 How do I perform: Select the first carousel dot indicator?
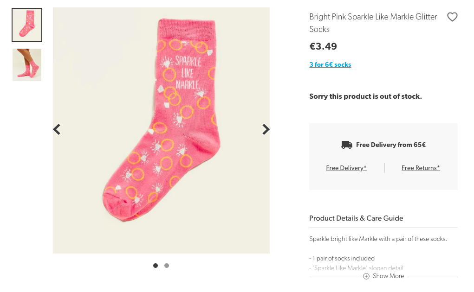(156, 266)
